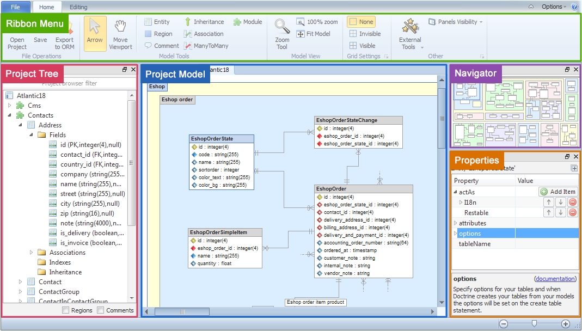
Task: Open the File menu tab
Action: [x=15, y=7]
